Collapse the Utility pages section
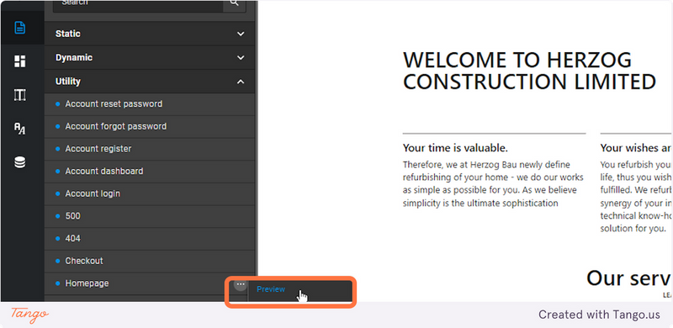The image size is (673, 328). [x=150, y=82]
